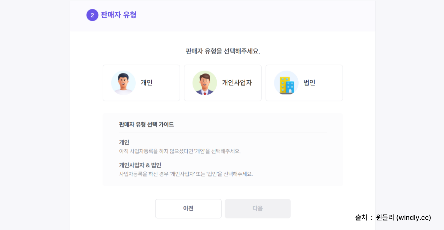Click the seller type guide panel area
This screenshot has height=230, width=444.
[x=223, y=150]
